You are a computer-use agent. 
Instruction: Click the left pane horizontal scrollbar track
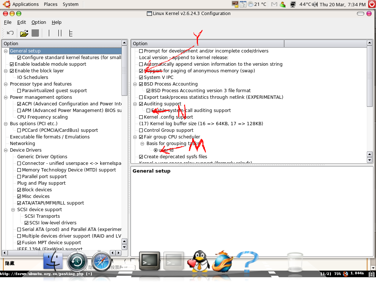(x=59, y=253)
